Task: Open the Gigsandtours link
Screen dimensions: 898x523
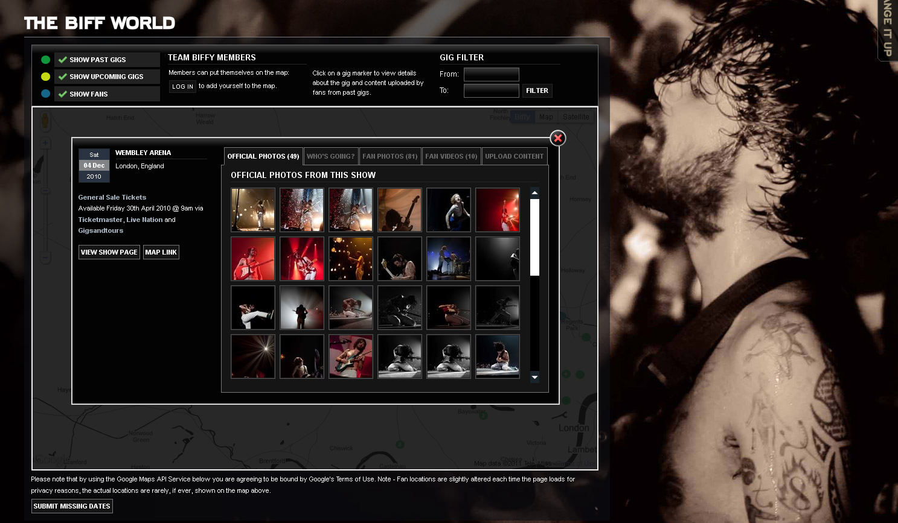Action: click(x=100, y=230)
